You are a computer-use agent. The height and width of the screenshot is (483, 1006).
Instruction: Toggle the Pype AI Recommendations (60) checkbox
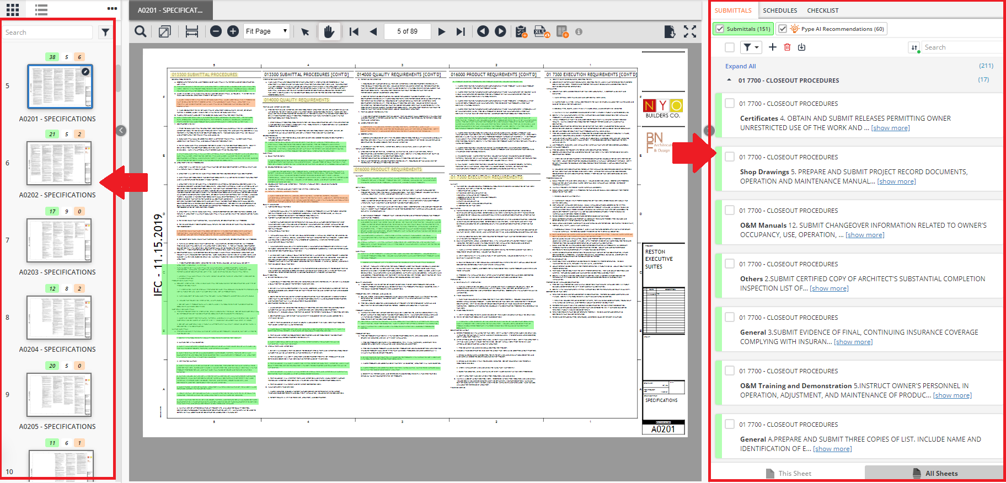[783, 29]
